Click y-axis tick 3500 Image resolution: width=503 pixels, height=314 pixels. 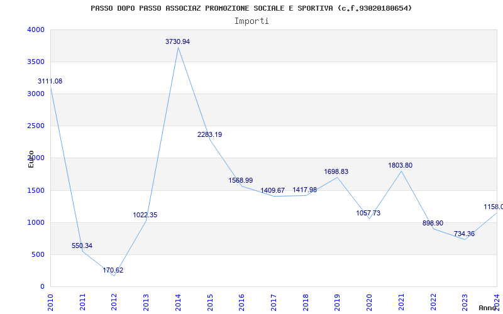point(36,62)
